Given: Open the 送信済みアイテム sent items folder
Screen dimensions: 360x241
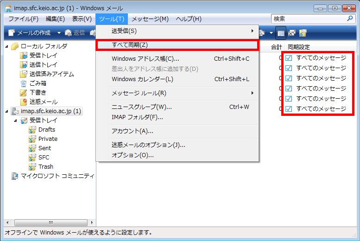Looking at the screenshot, I should [24, 74].
